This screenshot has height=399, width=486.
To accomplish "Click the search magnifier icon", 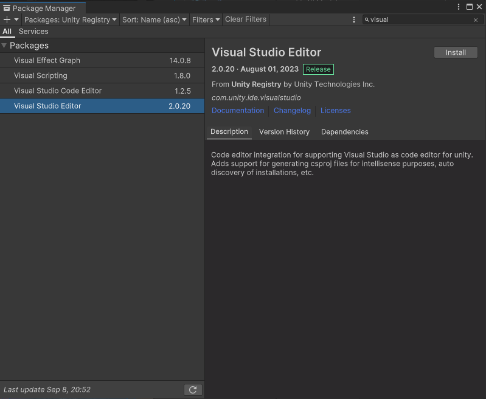I will tap(367, 19).
